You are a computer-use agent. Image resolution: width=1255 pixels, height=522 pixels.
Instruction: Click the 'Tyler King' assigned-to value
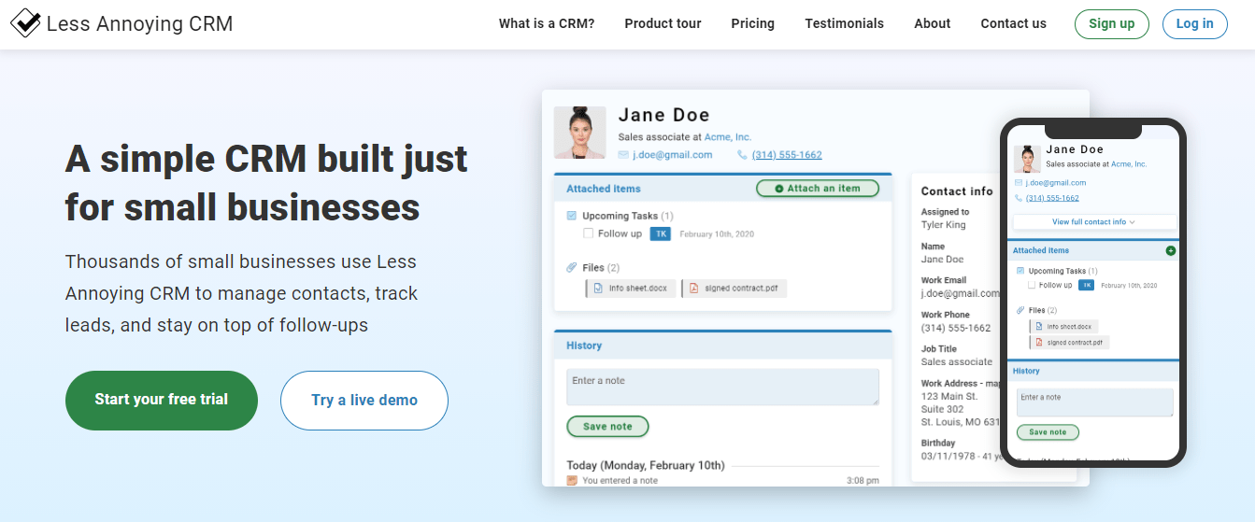coord(944,225)
